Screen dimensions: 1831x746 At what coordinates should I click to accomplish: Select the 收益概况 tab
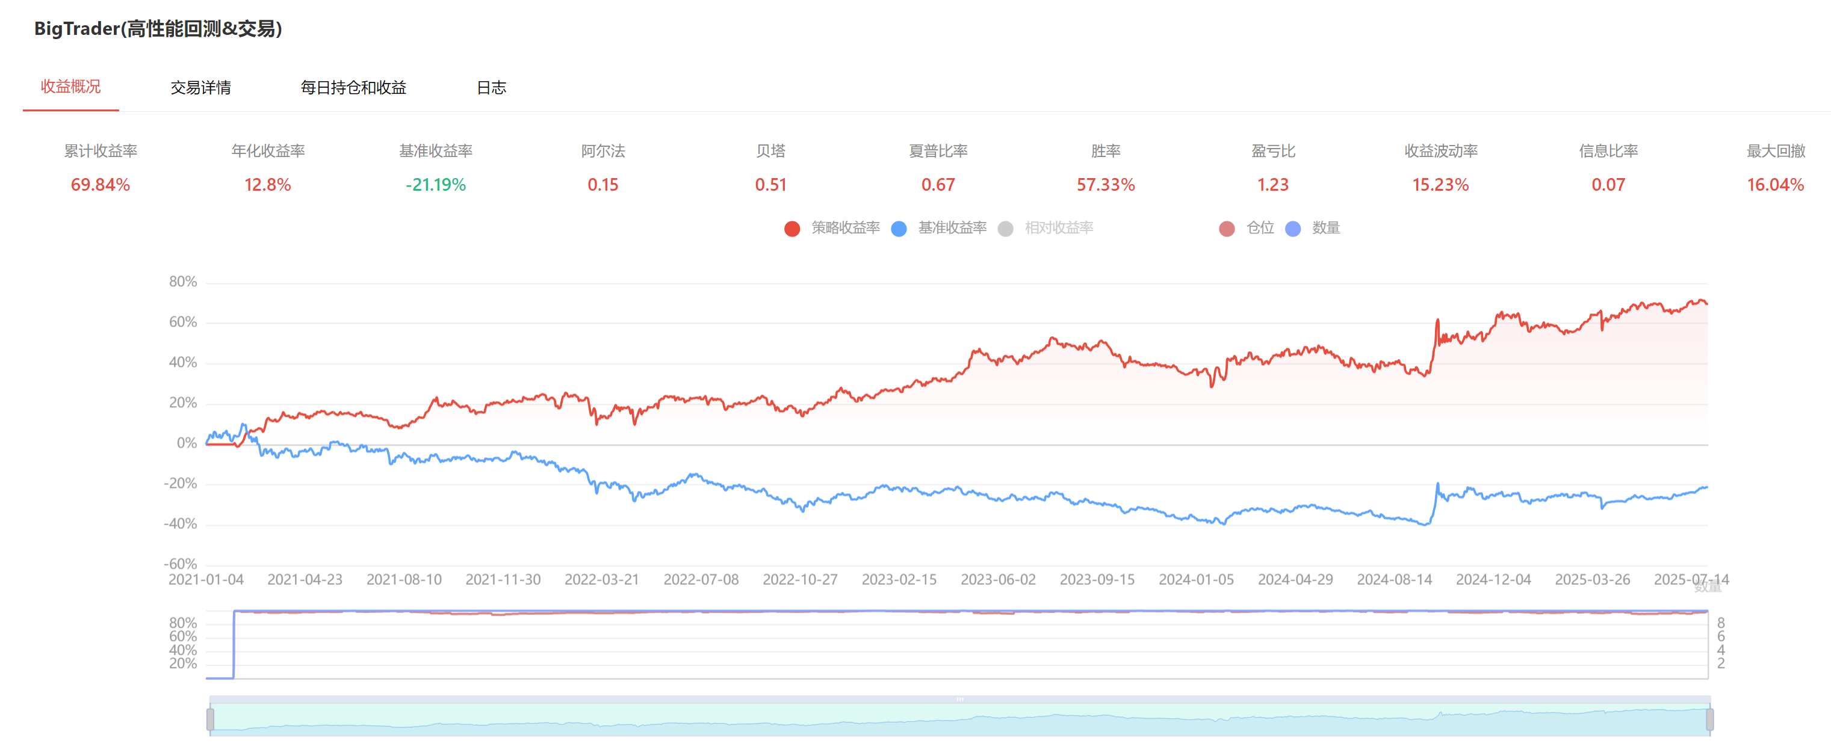pos(70,87)
